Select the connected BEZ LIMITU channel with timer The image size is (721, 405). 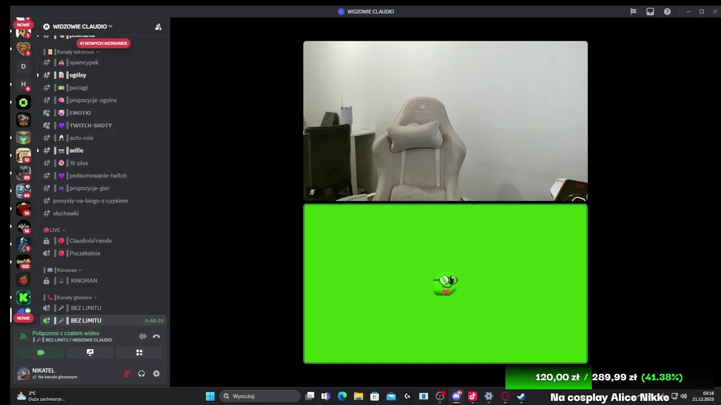104,321
